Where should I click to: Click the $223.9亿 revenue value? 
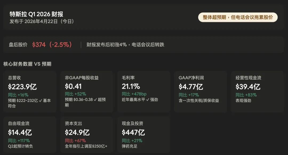[x=22, y=87]
